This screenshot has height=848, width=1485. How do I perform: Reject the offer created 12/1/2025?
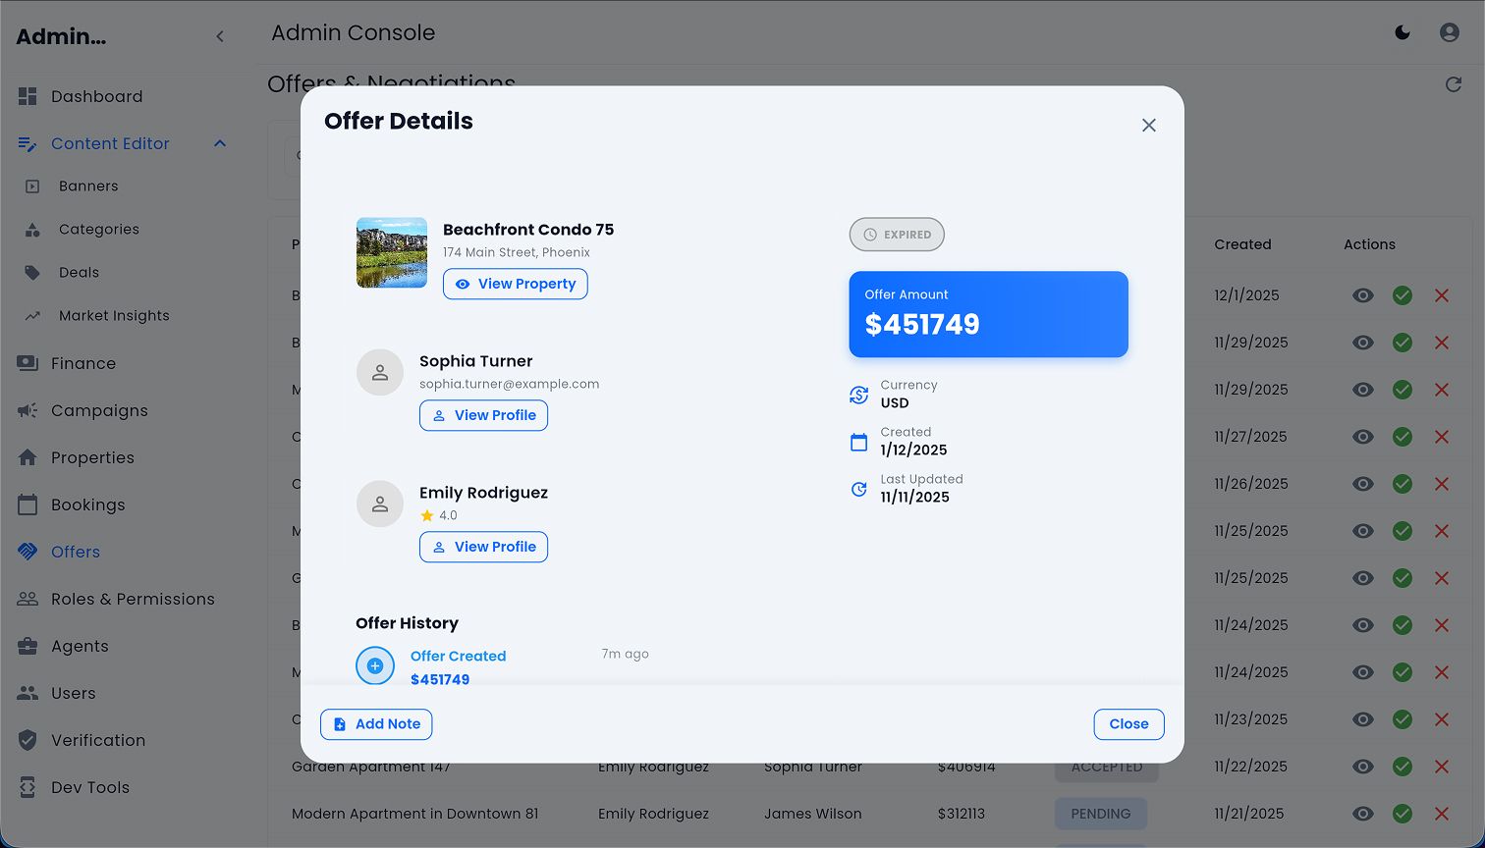tap(1442, 295)
